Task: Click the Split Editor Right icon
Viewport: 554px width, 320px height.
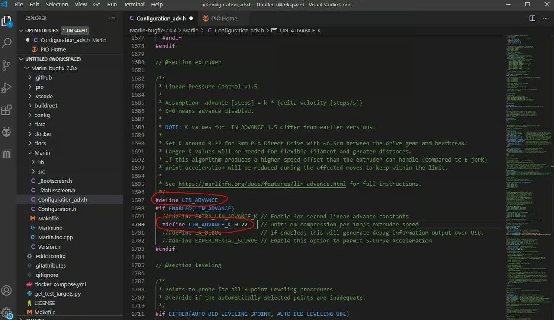Action: (x=532, y=19)
